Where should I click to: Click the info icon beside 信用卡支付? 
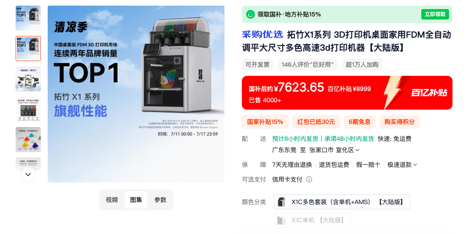click(309, 179)
